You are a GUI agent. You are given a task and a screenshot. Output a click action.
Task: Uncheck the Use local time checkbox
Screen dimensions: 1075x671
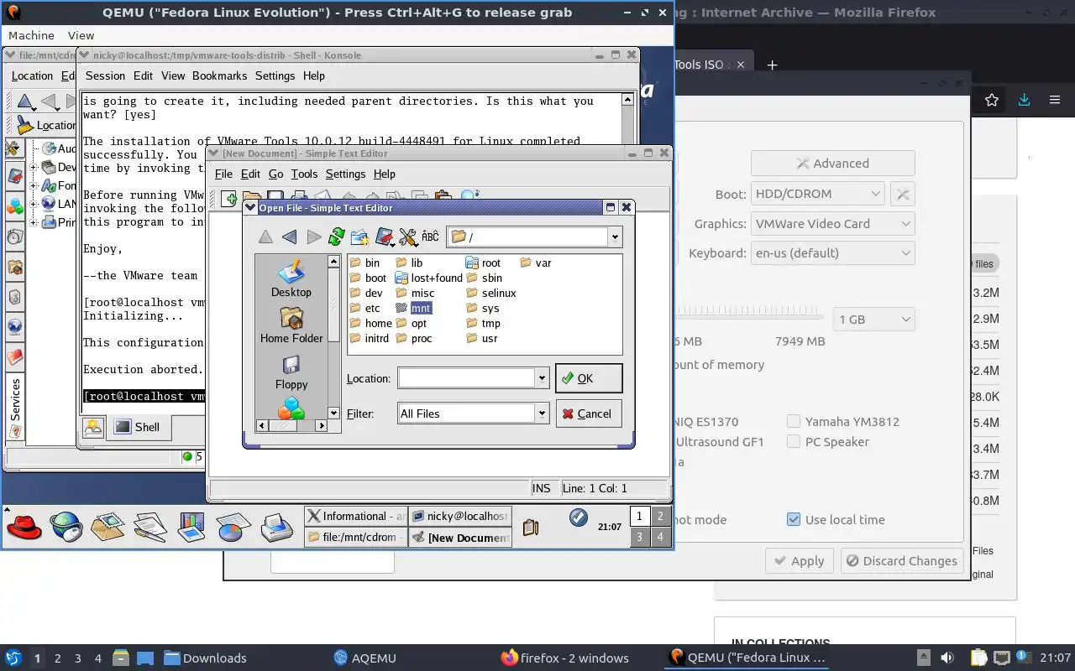794,519
